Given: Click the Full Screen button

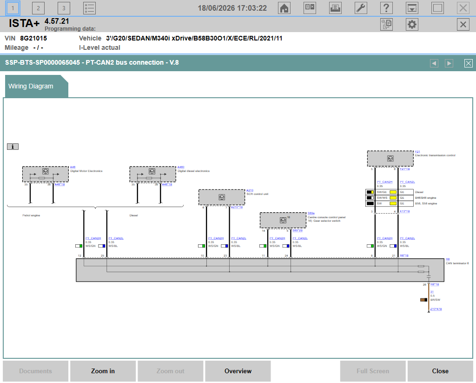Looking at the screenshot, I should (373, 371).
